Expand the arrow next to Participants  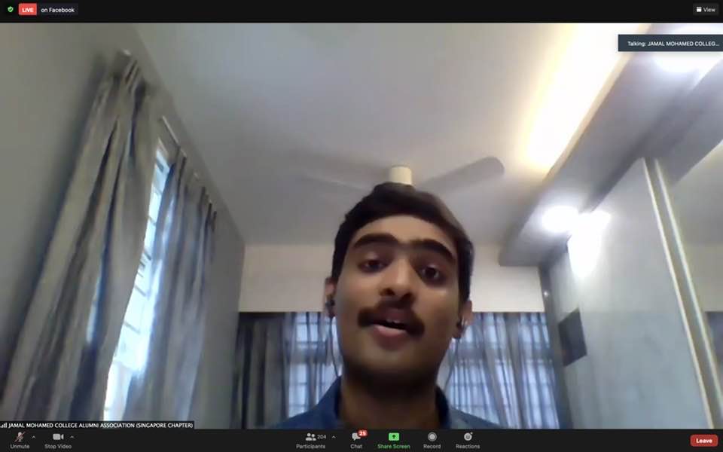[x=334, y=437]
